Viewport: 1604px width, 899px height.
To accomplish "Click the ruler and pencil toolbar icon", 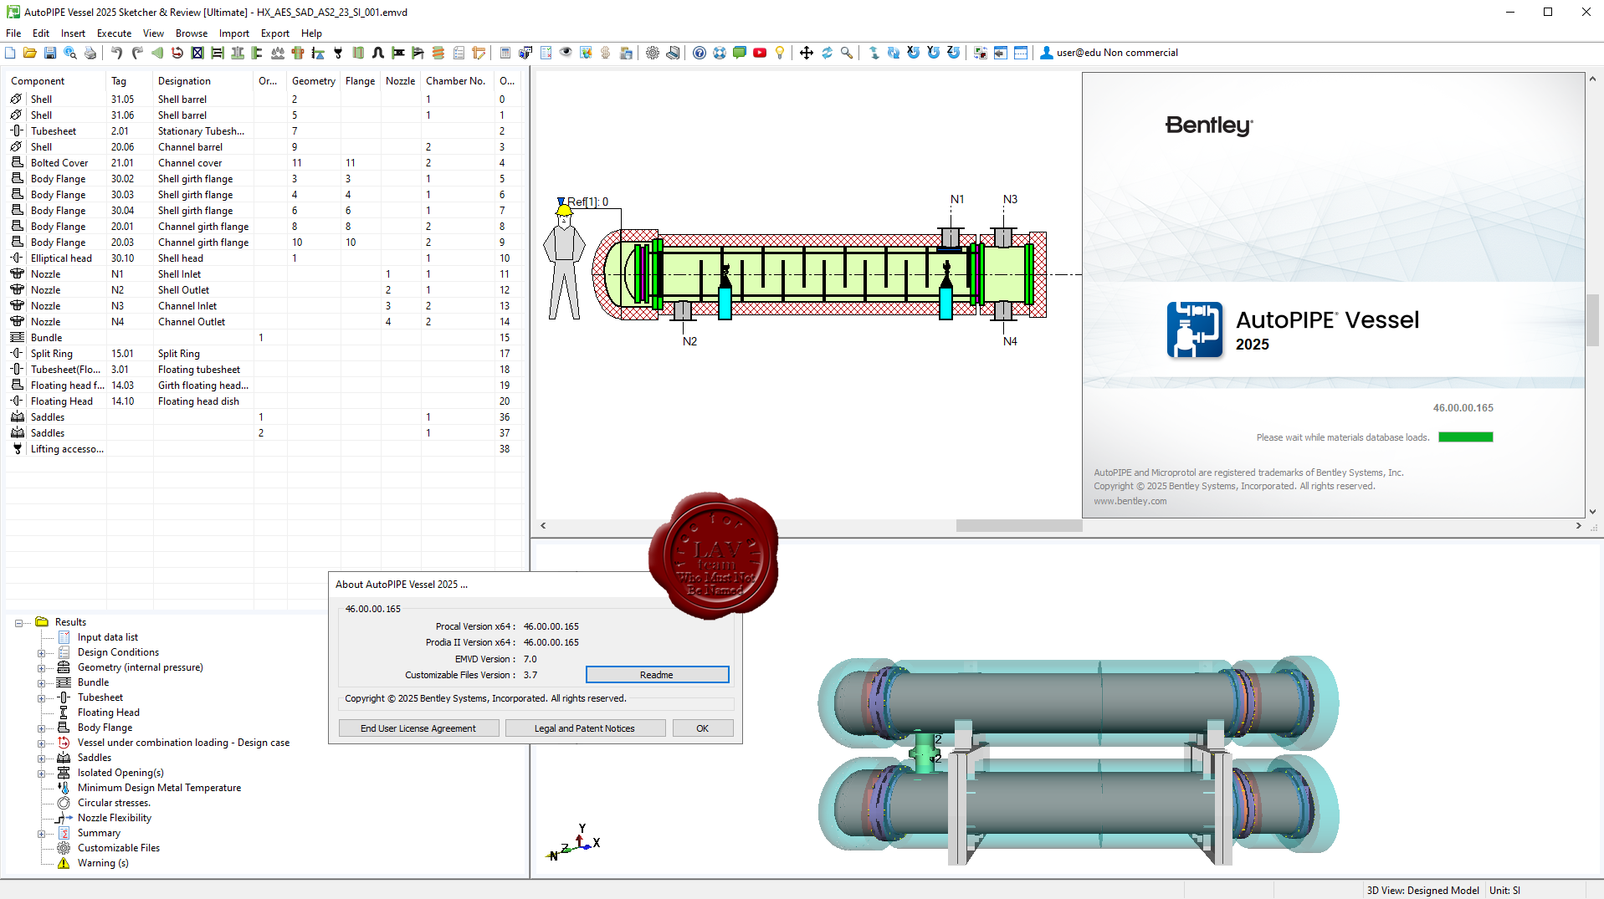I will [x=479, y=53].
